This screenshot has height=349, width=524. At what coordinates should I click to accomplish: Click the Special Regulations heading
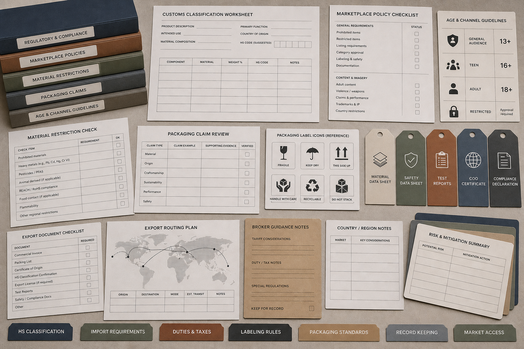pyautogui.click(x=270, y=286)
